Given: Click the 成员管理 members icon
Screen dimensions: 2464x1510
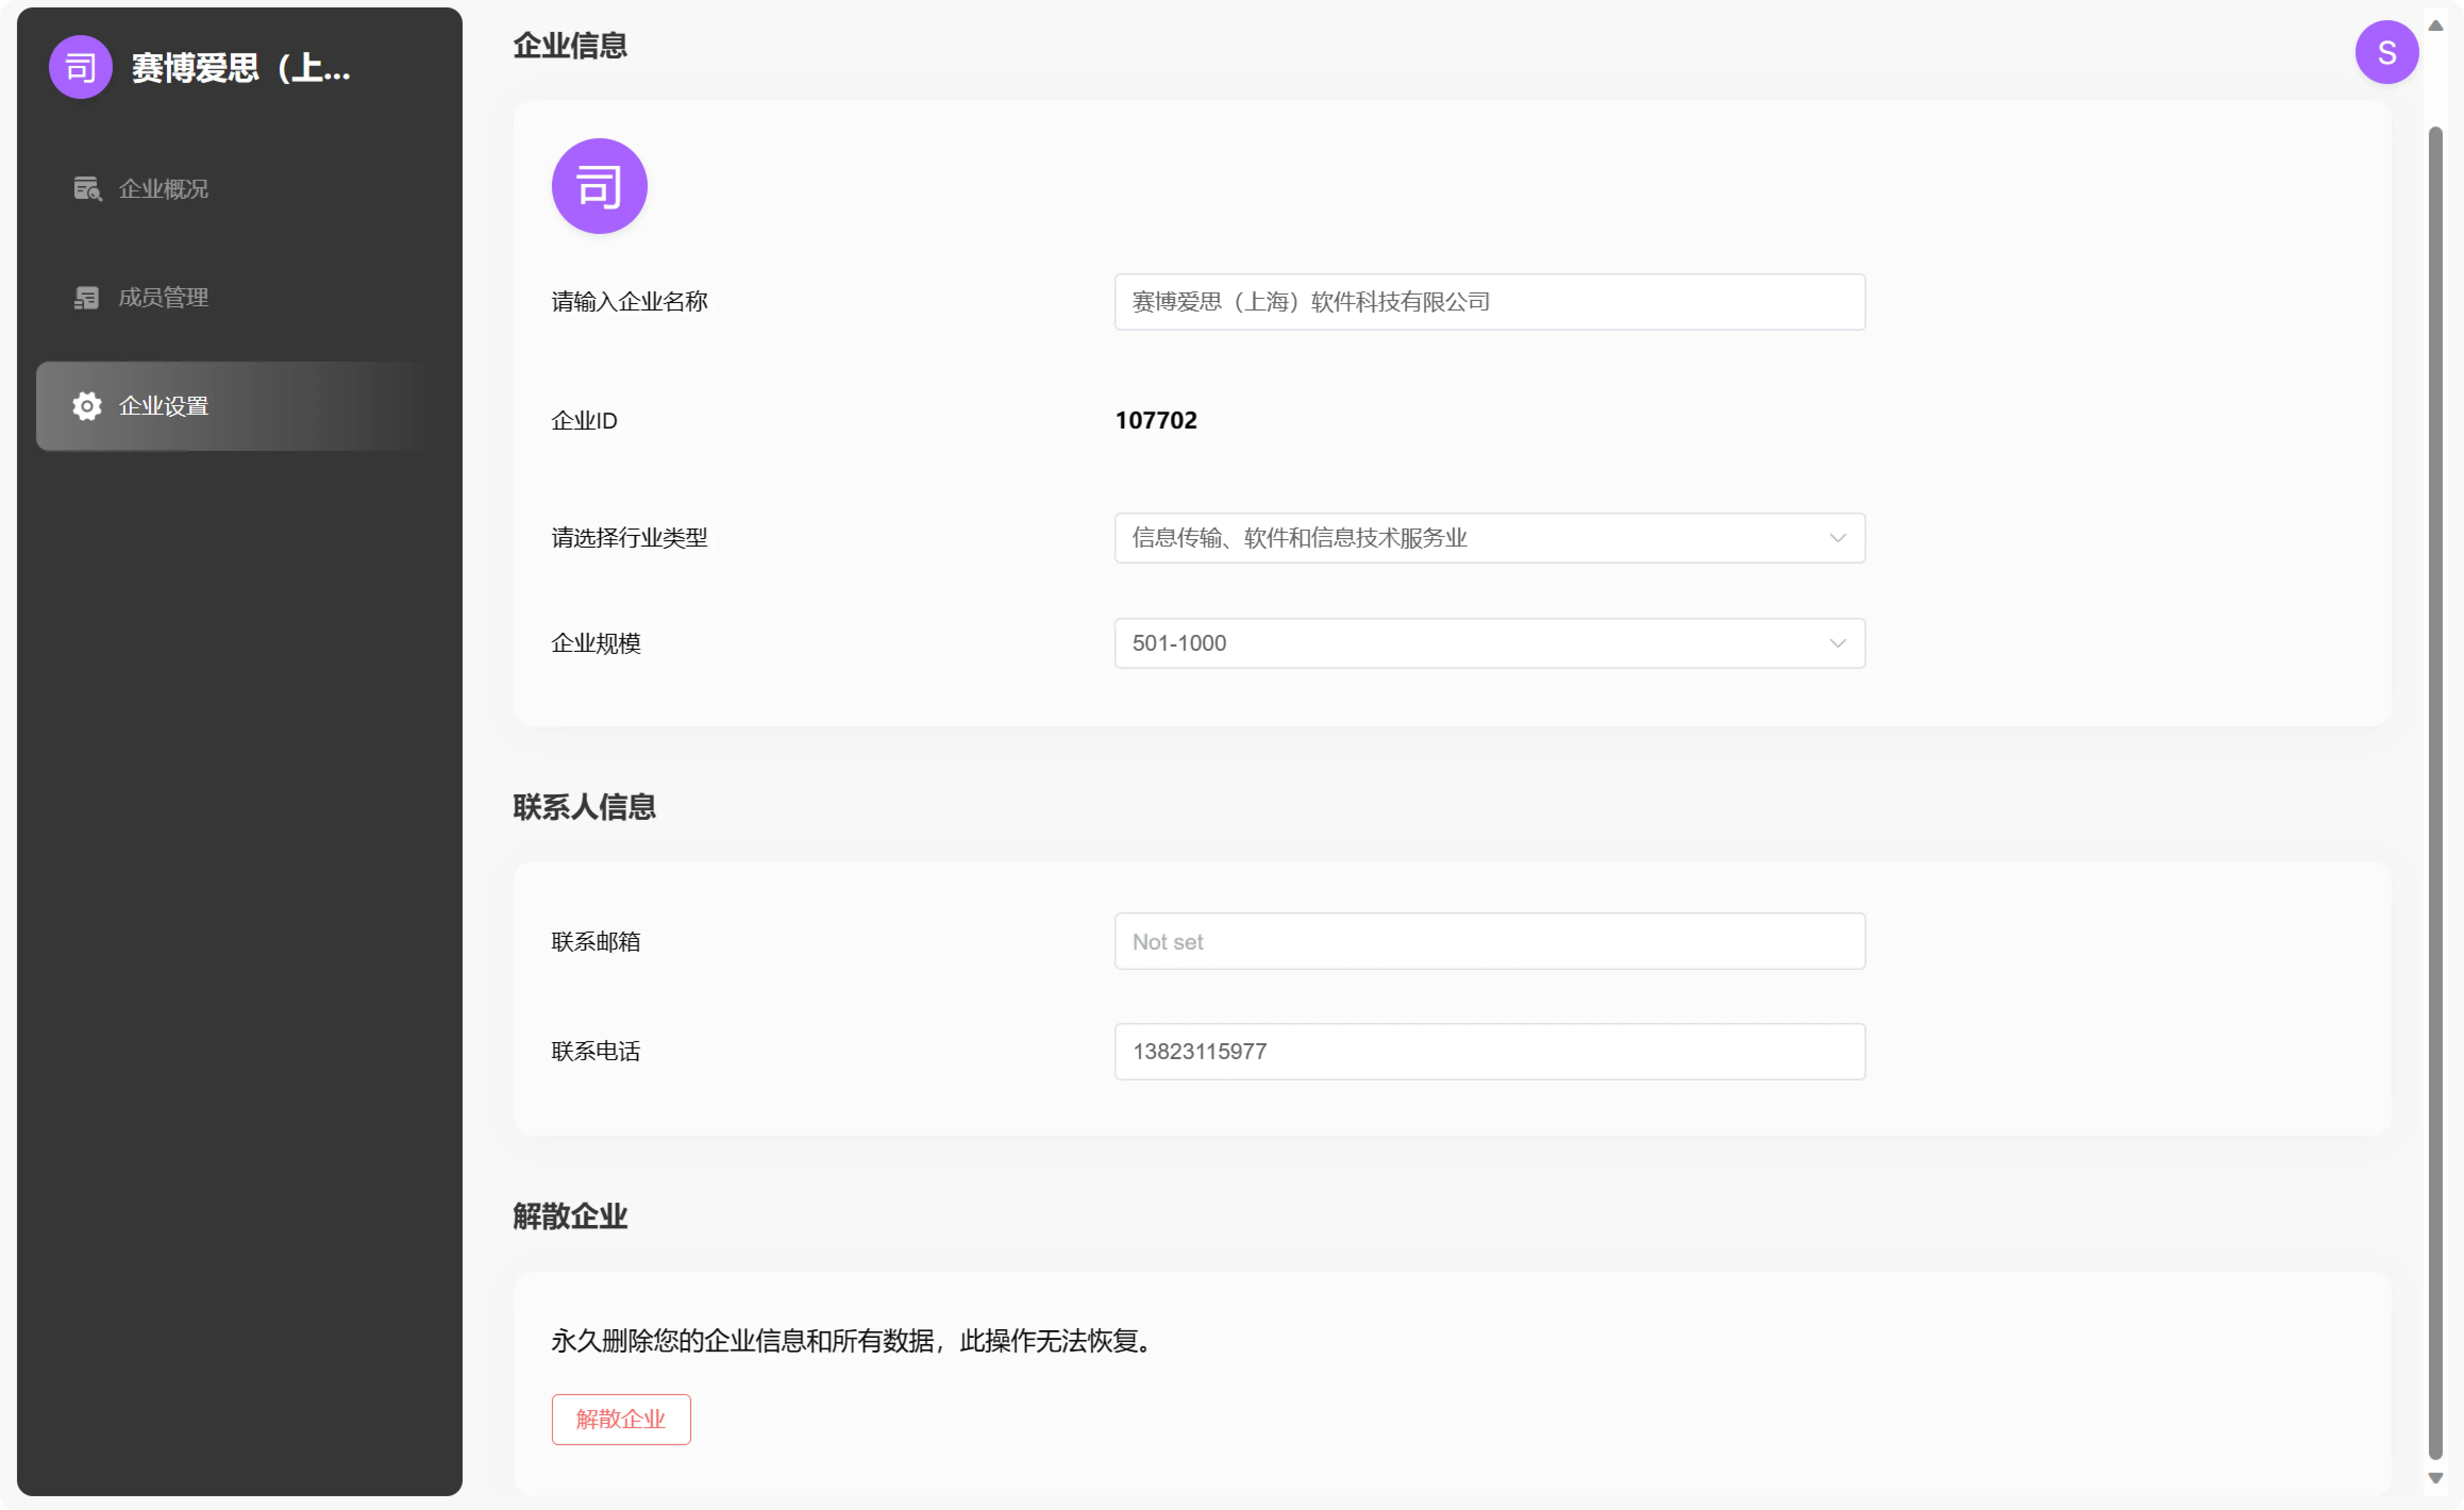Looking at the screenshot, I should (86, 297).
